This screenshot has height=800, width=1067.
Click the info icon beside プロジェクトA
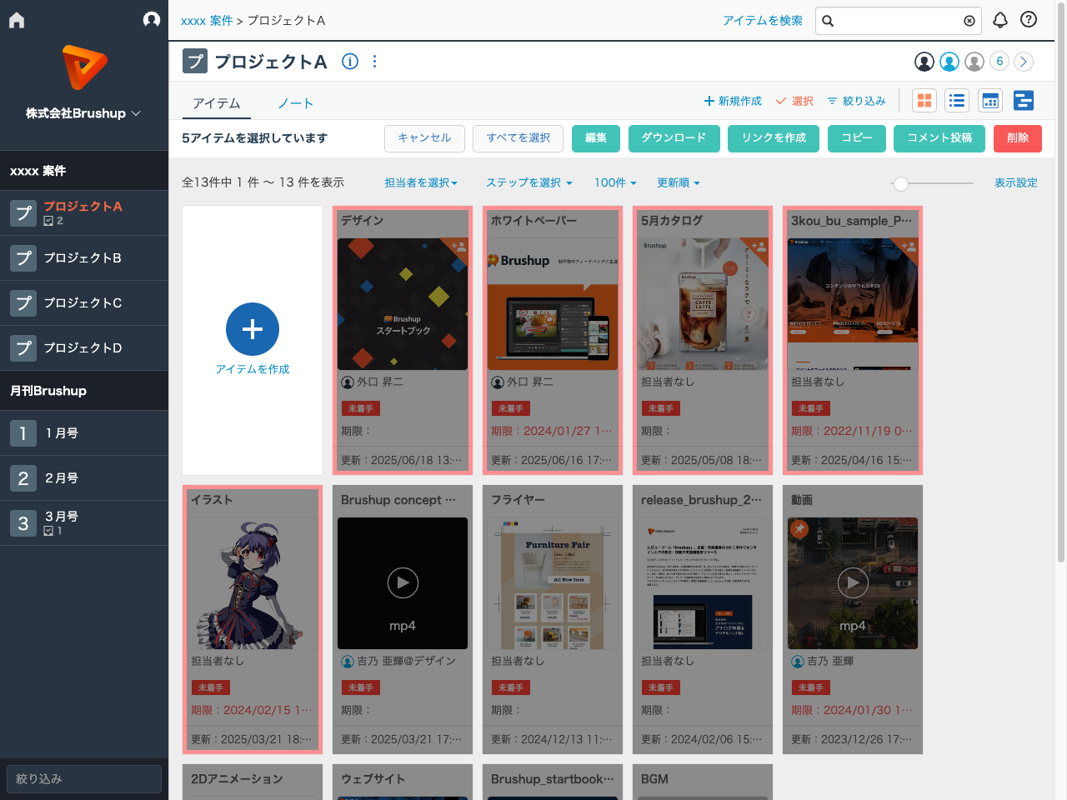point(350,61)
